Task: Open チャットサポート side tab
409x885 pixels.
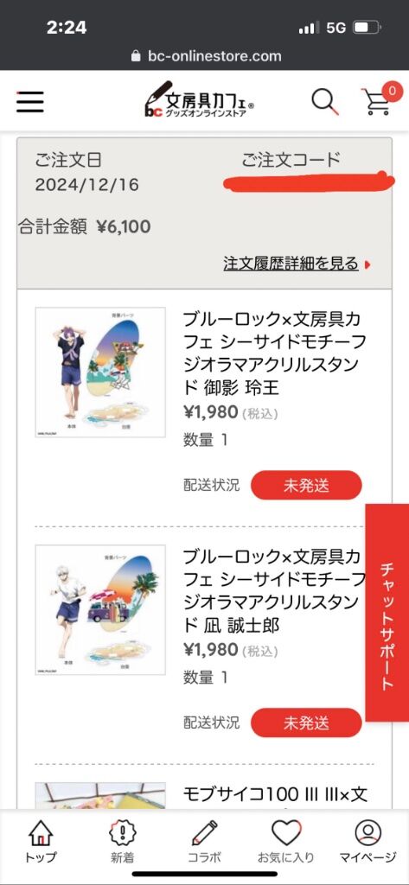Action: 387,613
